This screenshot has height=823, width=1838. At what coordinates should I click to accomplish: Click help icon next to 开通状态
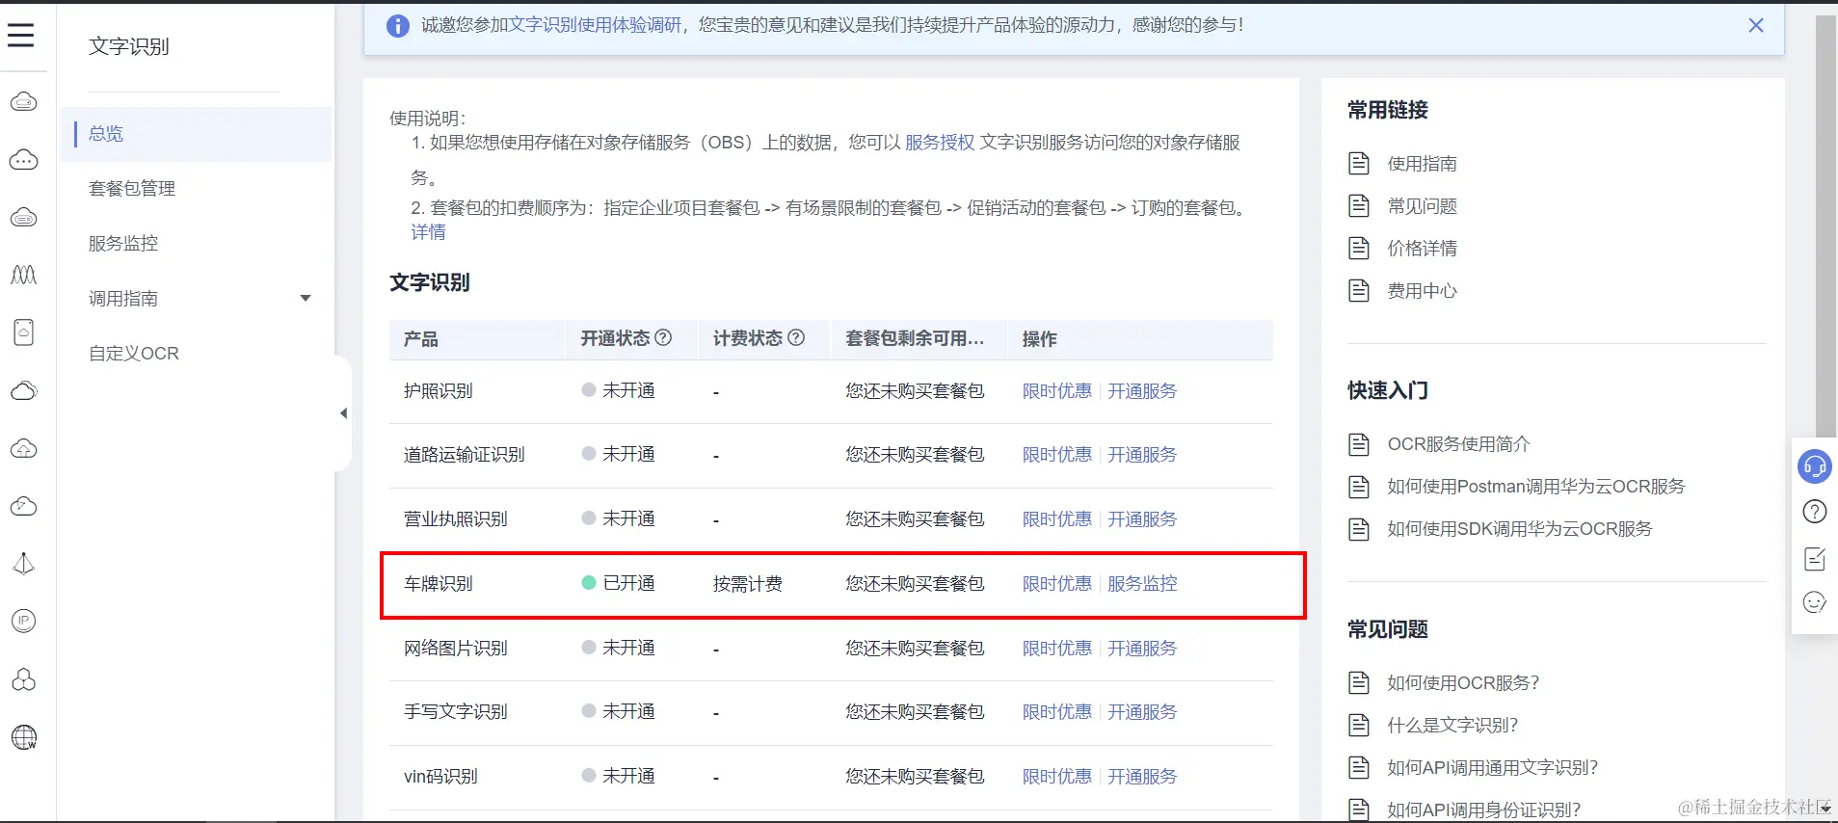pyautogui.click(x=663, y=338)
